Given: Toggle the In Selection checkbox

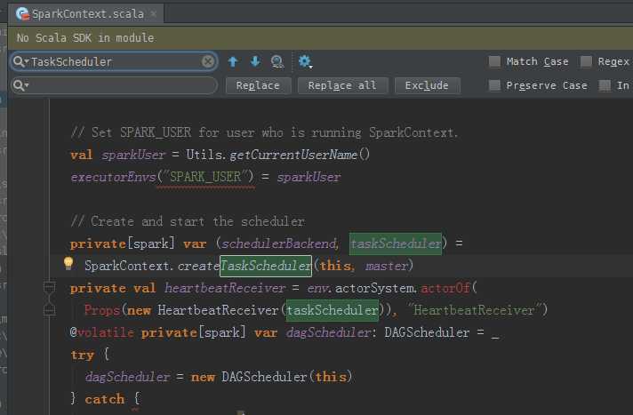Looking at the screenshot, I should (605, 85).
